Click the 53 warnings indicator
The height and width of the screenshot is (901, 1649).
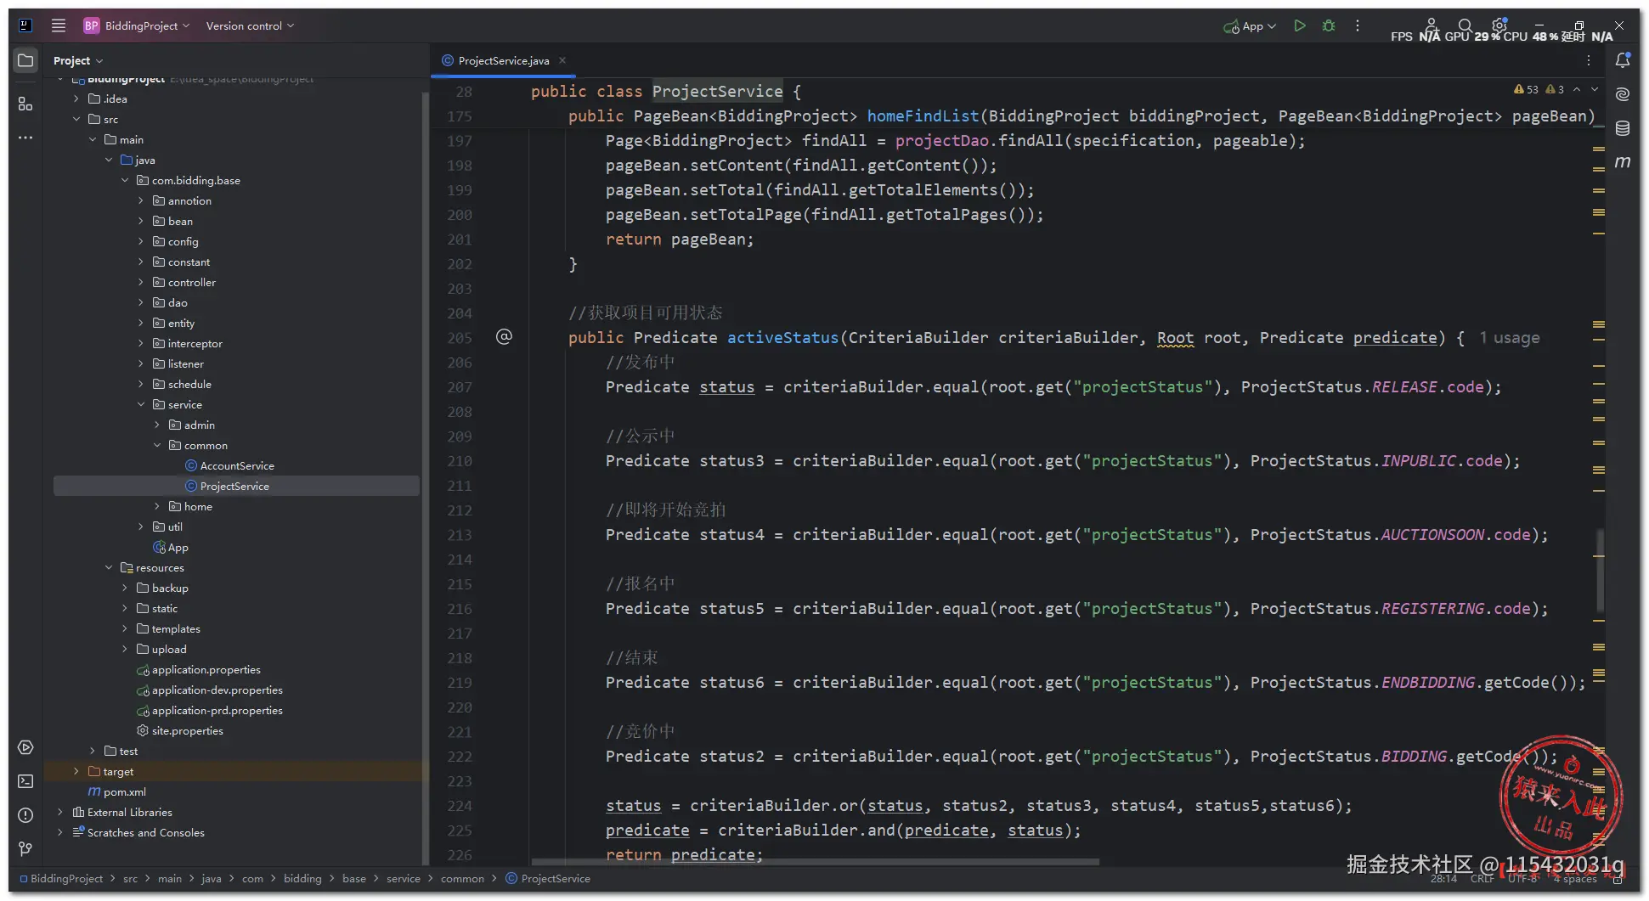[1527, 89]
